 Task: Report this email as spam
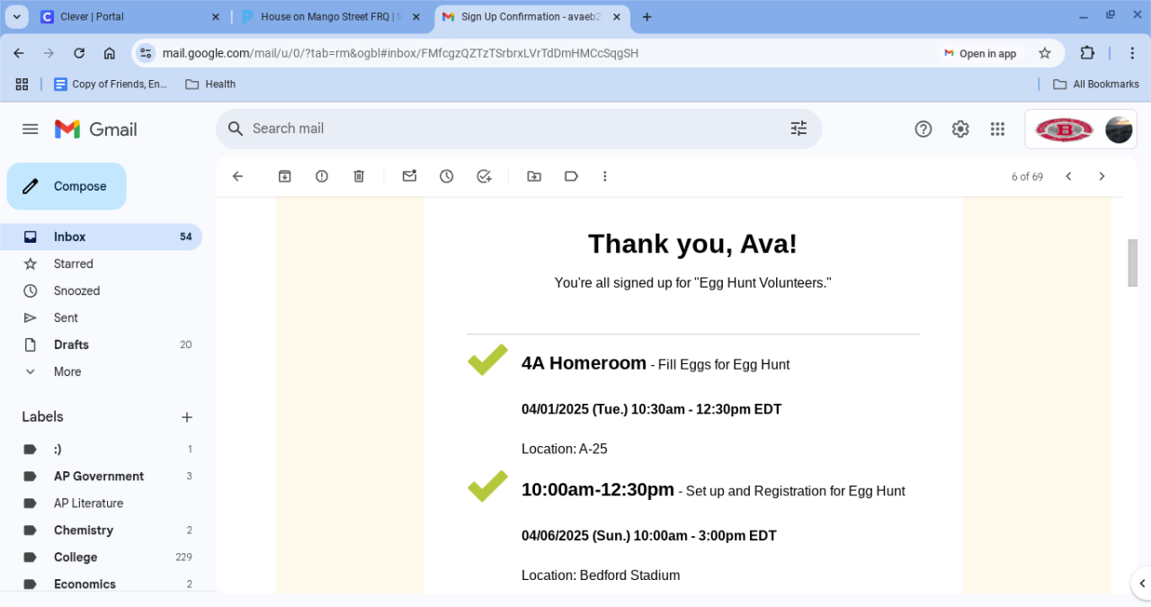[x=322, y=176]
